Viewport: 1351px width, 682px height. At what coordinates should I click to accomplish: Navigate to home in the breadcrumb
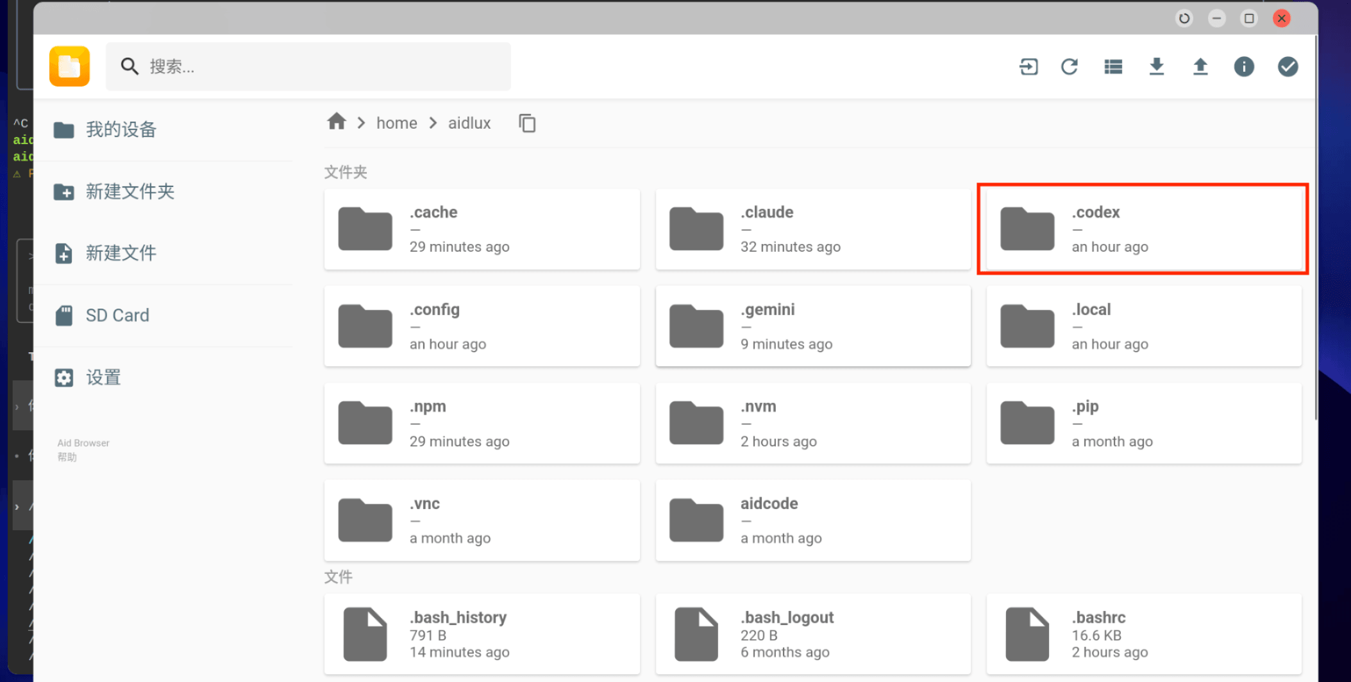pyautogui.click(x=396, y=123)
